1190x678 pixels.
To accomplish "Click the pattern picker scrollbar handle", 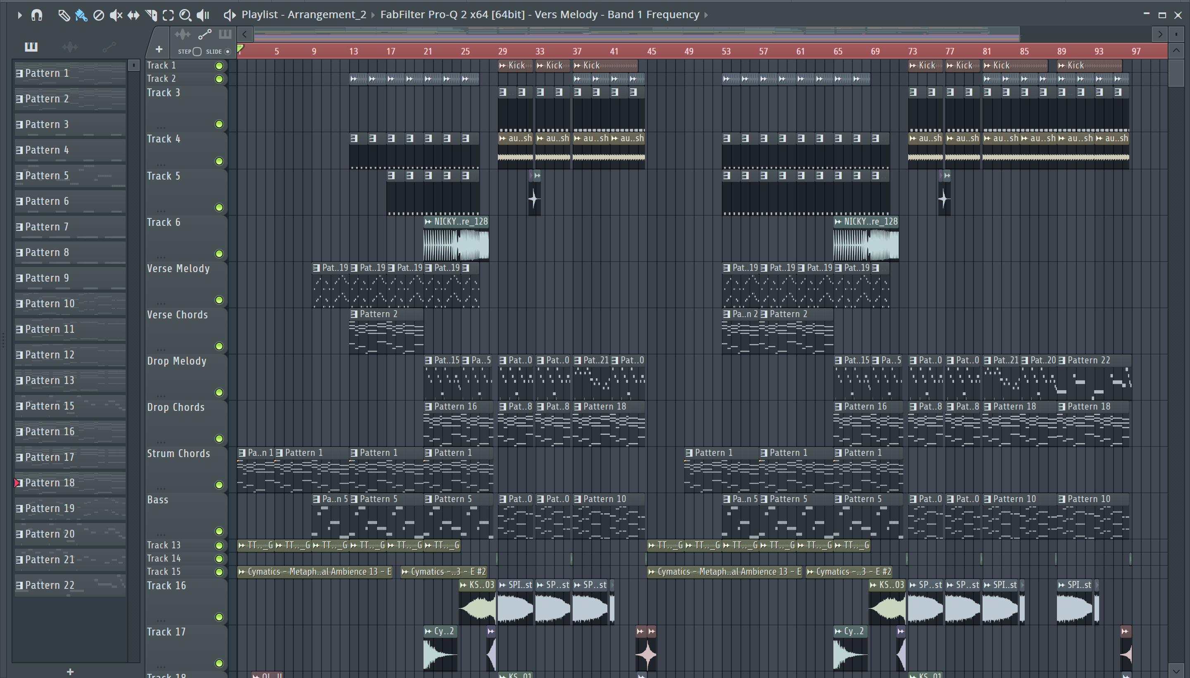I will [134, 65].
